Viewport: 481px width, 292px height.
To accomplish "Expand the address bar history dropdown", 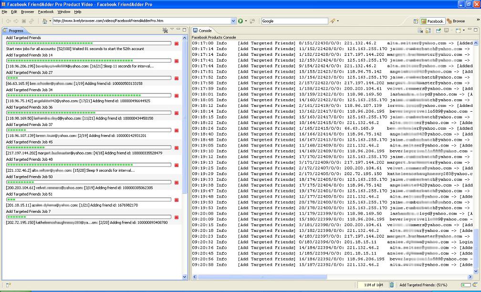I will click(233, 21).
